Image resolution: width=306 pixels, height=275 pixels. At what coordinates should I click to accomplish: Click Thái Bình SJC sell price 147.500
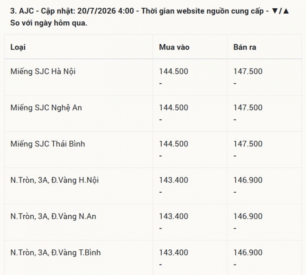(248, 144)
